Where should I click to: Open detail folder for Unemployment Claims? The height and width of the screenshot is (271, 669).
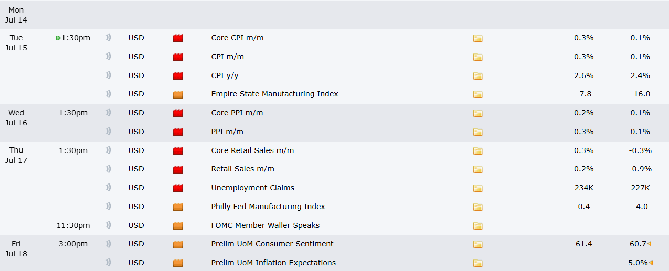pyautogui.click(x=477, y=188)
